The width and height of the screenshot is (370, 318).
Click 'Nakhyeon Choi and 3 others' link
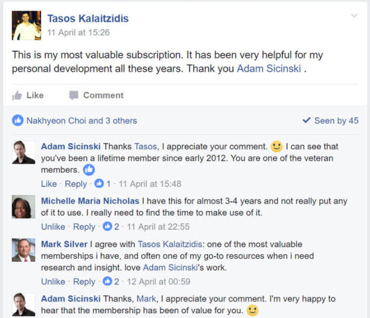click(x=82, y=121)
